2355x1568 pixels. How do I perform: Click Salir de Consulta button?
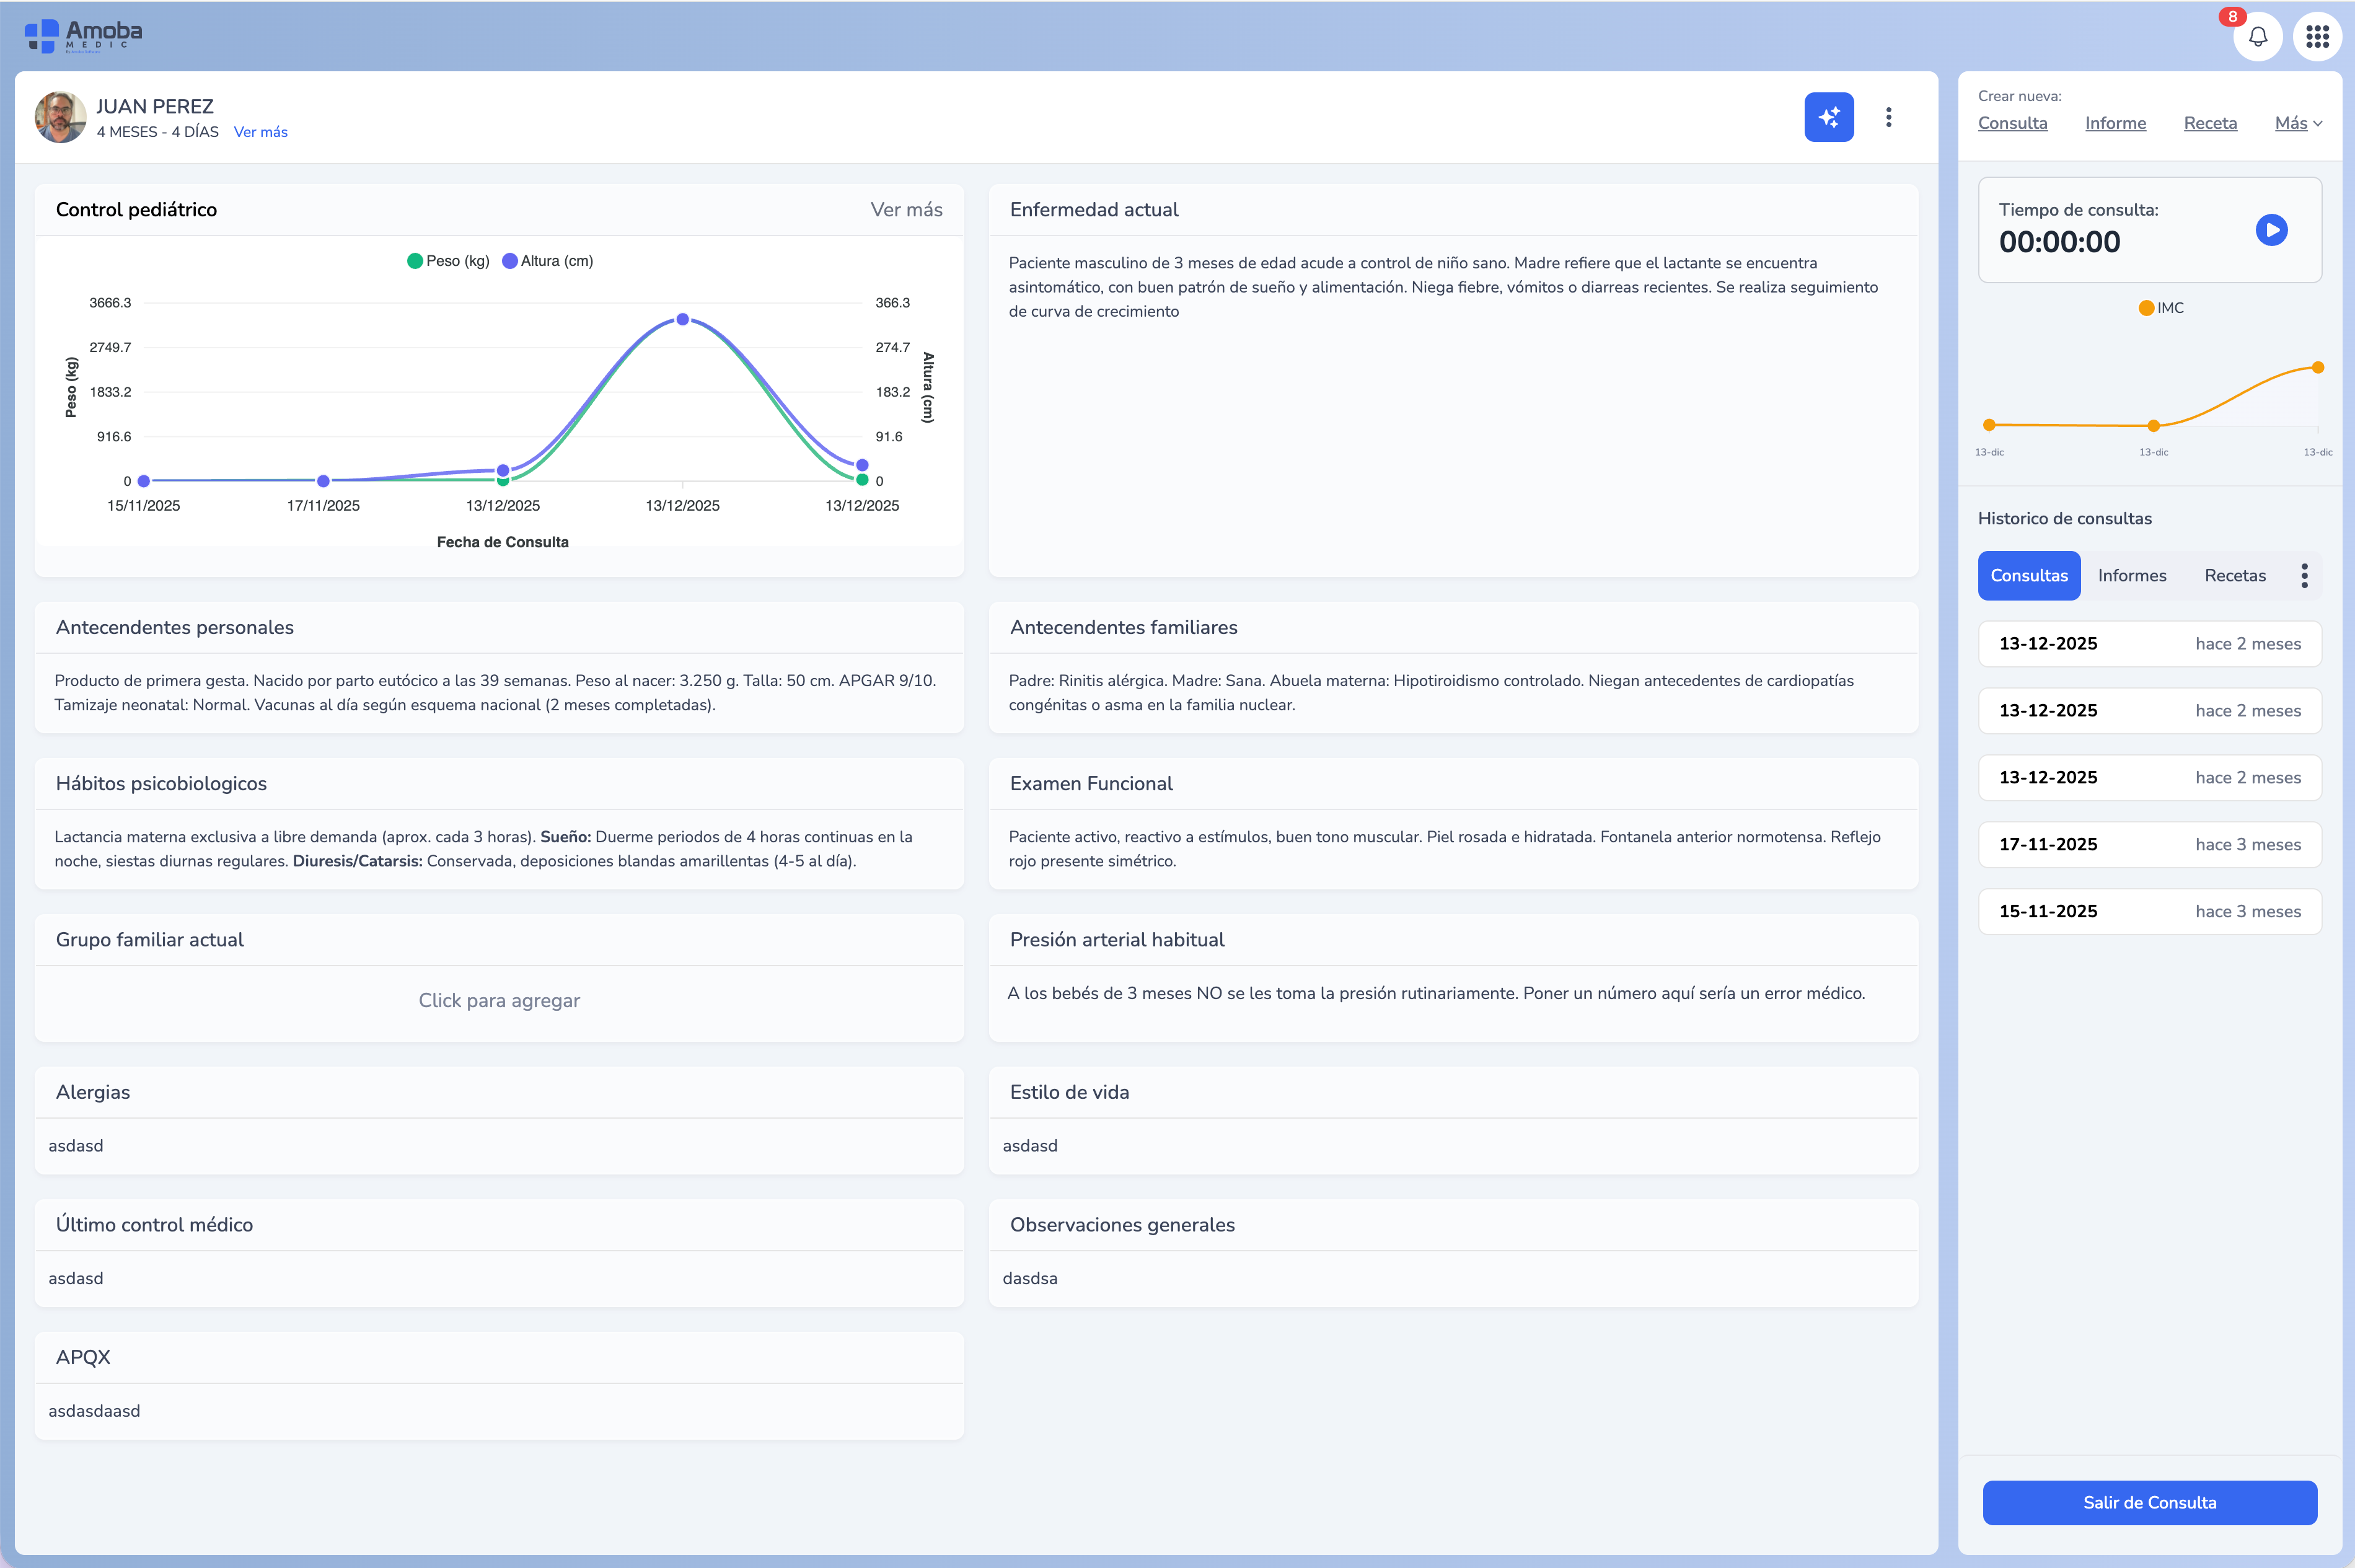point(2149,1502)
